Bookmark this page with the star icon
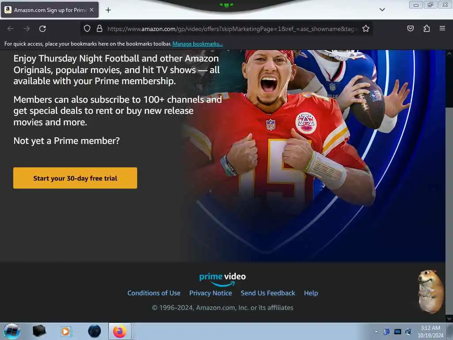453x340 pixels. coord(366,29)
